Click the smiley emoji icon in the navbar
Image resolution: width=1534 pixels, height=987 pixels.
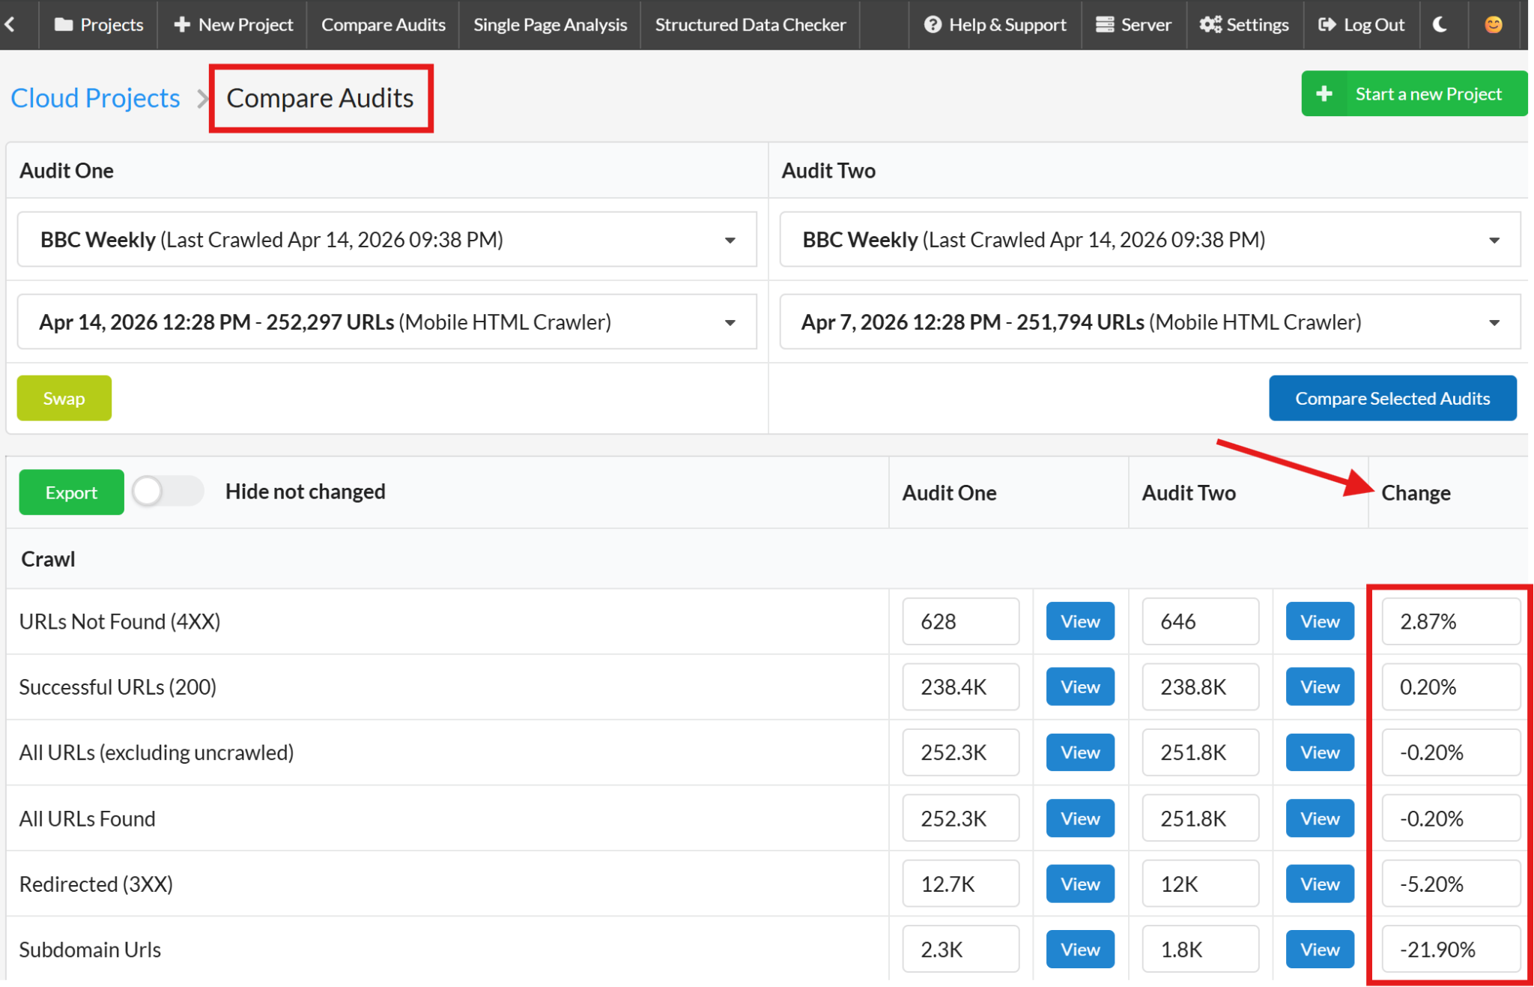(x=1494, y=24)
